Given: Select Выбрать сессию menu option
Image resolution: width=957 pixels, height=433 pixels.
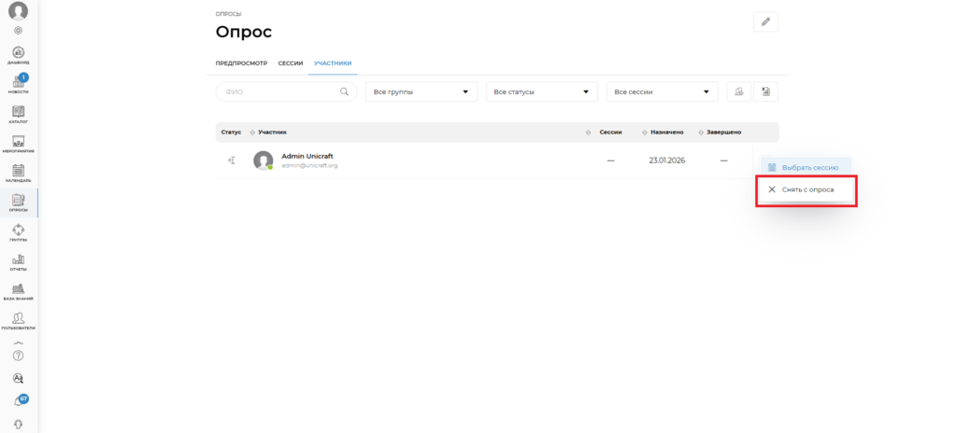Looking at the screenshot, I should click(809, 167).
